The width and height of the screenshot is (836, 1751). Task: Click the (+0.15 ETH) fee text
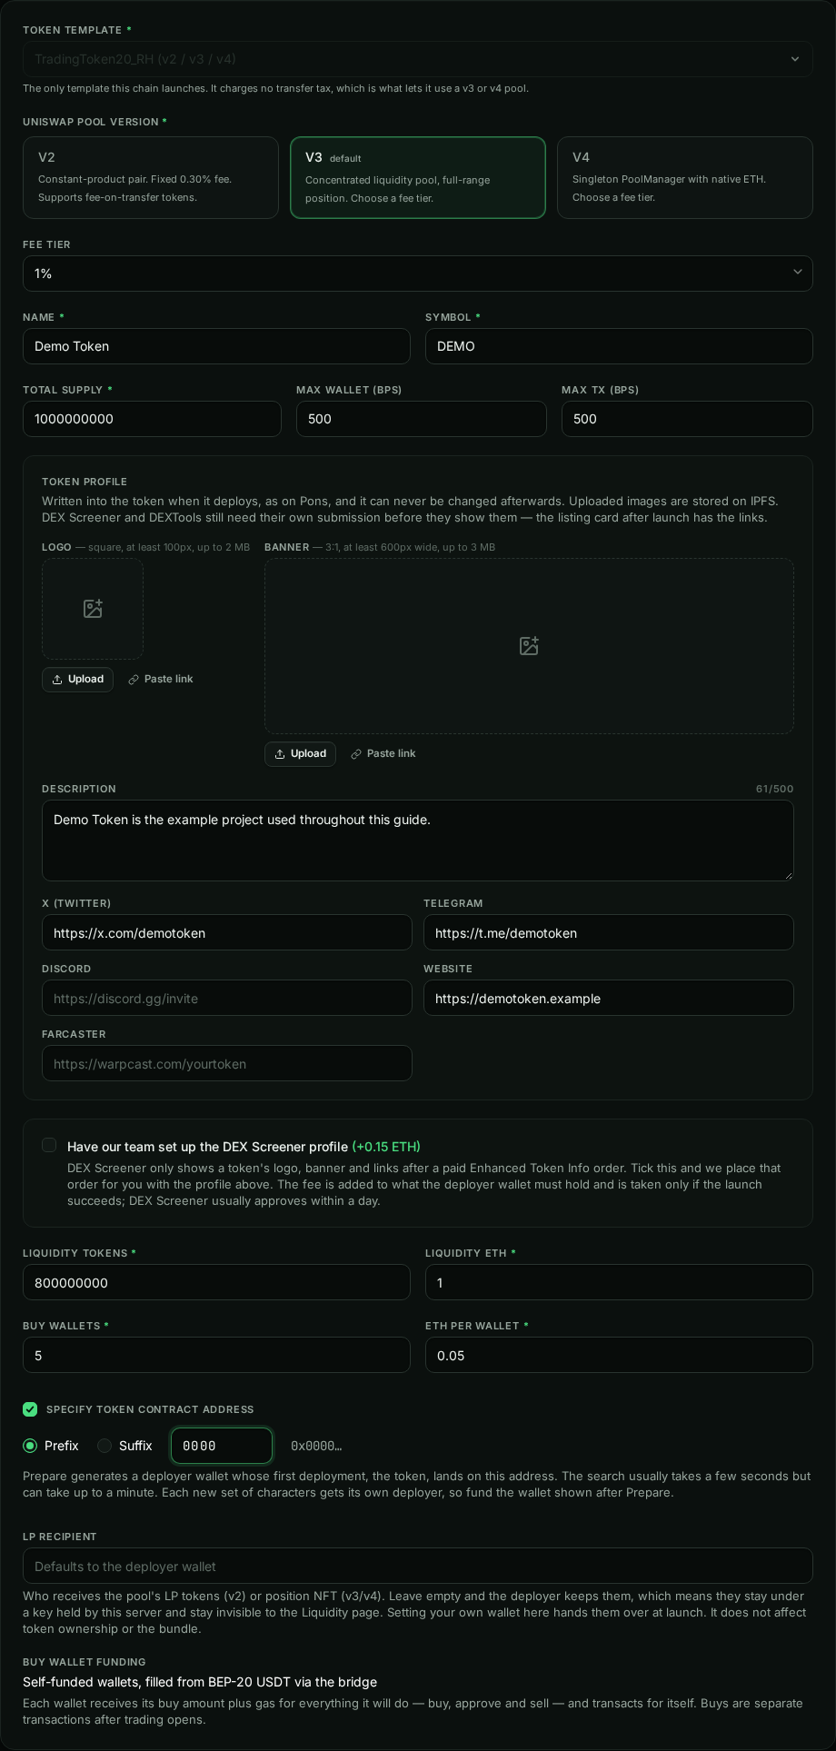pos(386,1147)
